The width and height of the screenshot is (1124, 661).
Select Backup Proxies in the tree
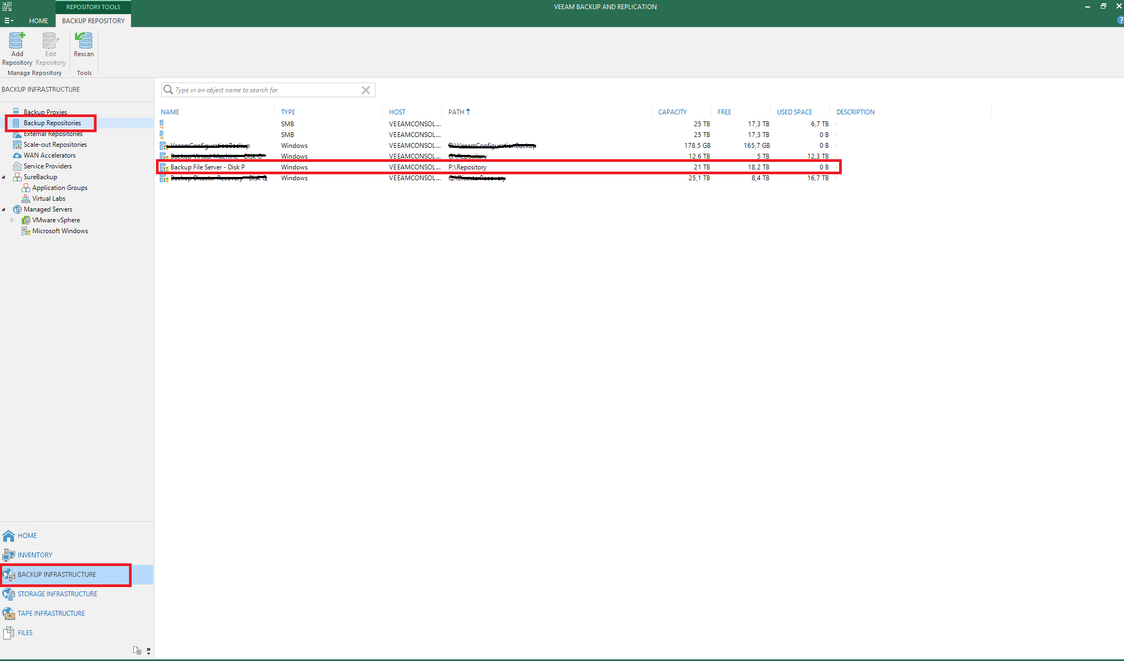tap(45, 112)
